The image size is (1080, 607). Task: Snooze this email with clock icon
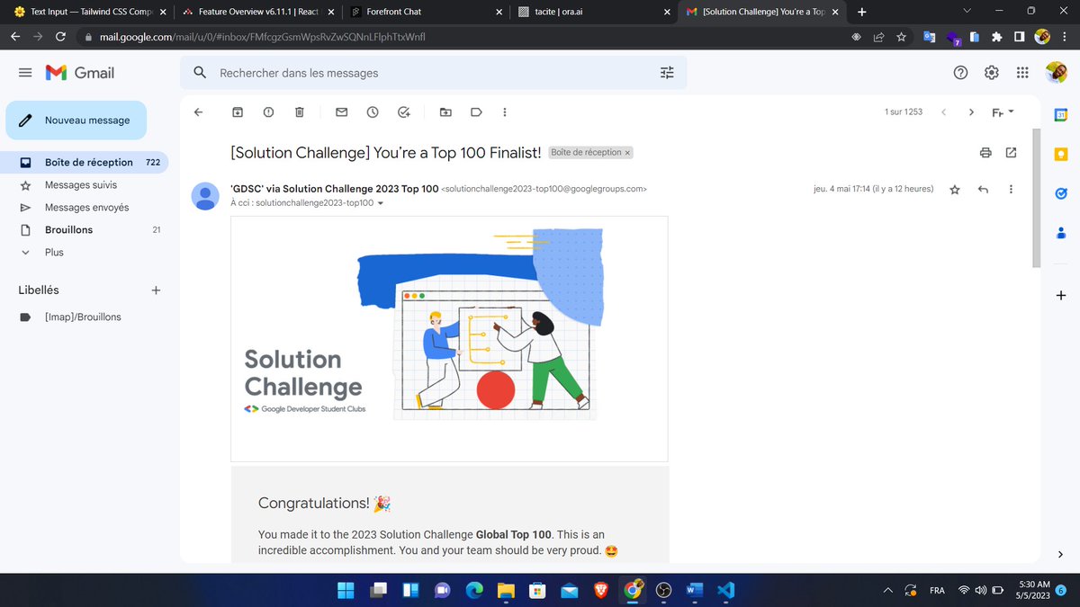373,112
